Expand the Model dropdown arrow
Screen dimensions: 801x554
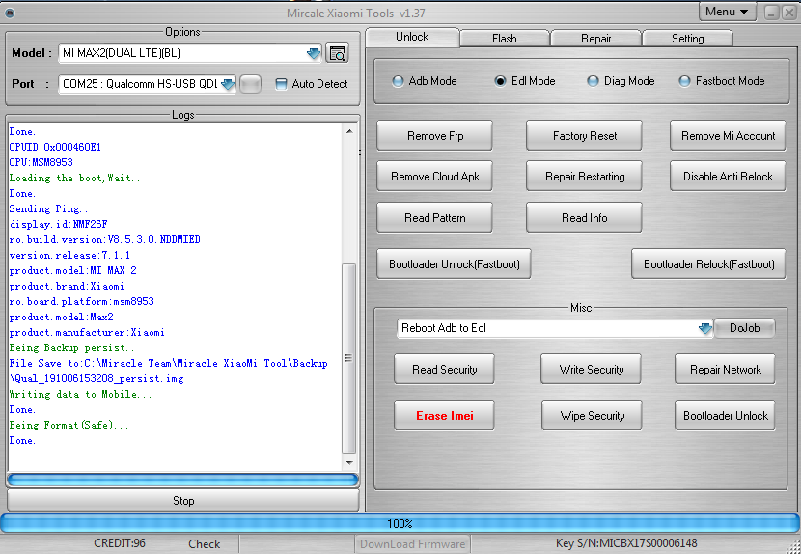[x=313, y=53]
